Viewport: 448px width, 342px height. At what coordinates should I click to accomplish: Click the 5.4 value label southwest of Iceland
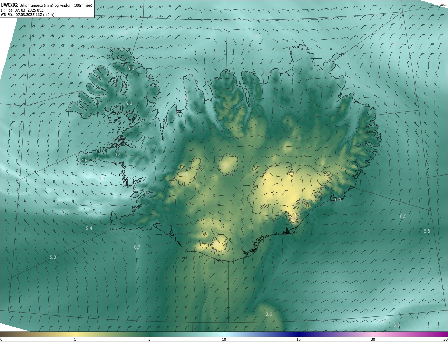89,228
